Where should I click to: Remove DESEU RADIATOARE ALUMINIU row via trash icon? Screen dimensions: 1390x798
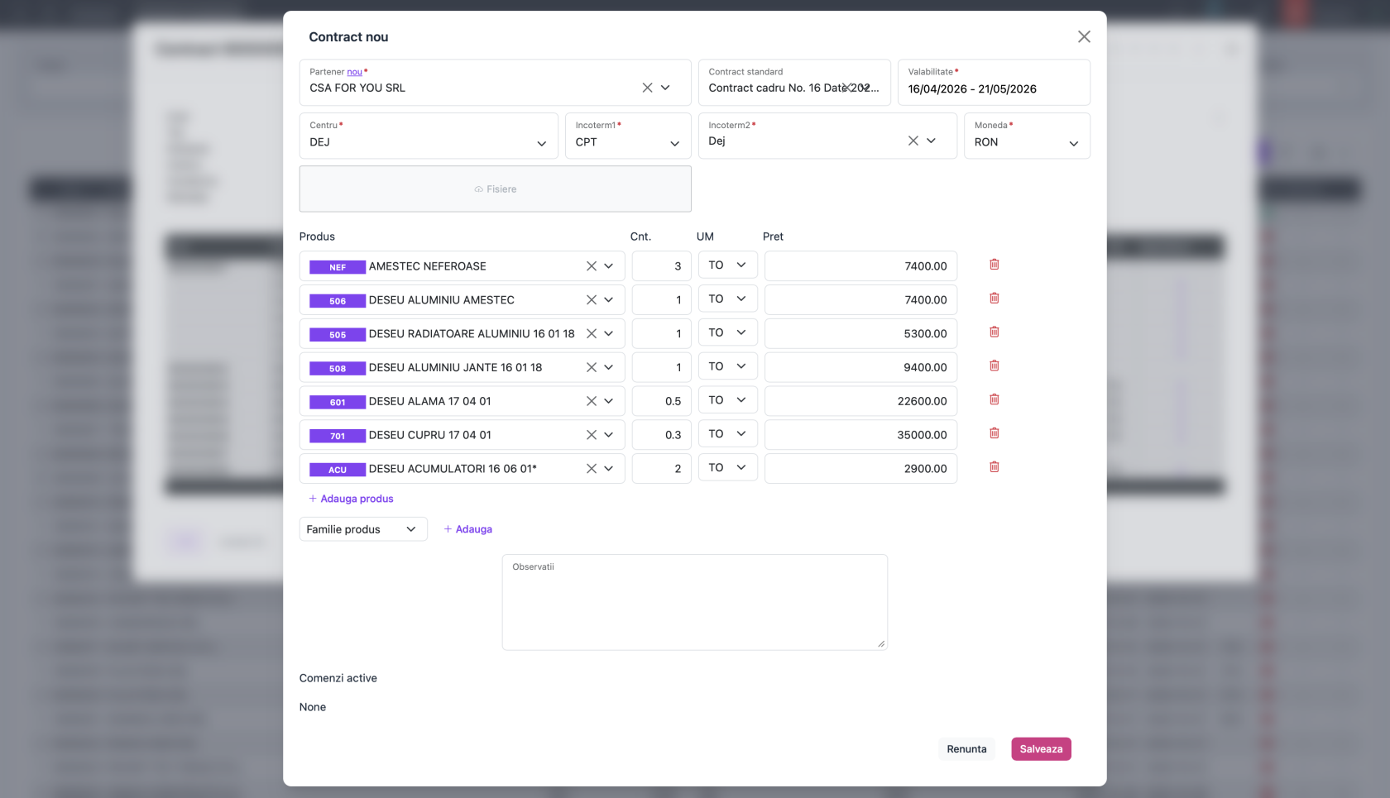(995, 332)
